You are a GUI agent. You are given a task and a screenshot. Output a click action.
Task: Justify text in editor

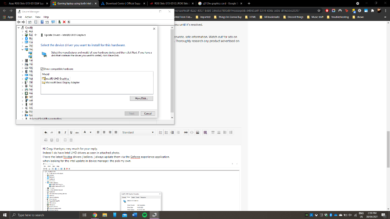click(x=116, y=133)
